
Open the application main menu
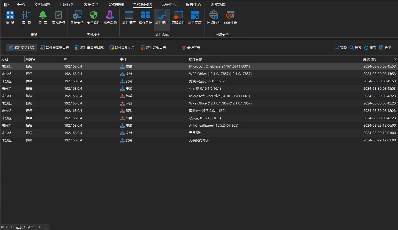pos(6,4)
